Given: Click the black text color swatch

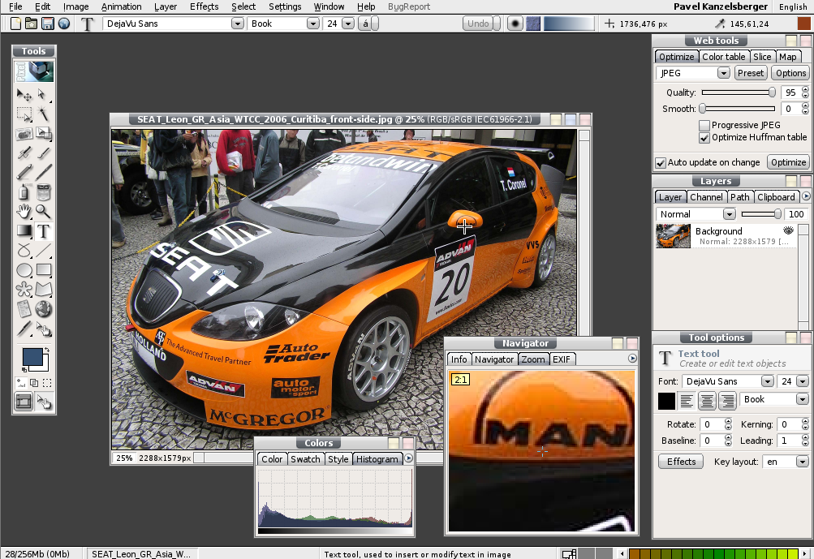Looking at the screenshot, I should click(x=666, y=401).
